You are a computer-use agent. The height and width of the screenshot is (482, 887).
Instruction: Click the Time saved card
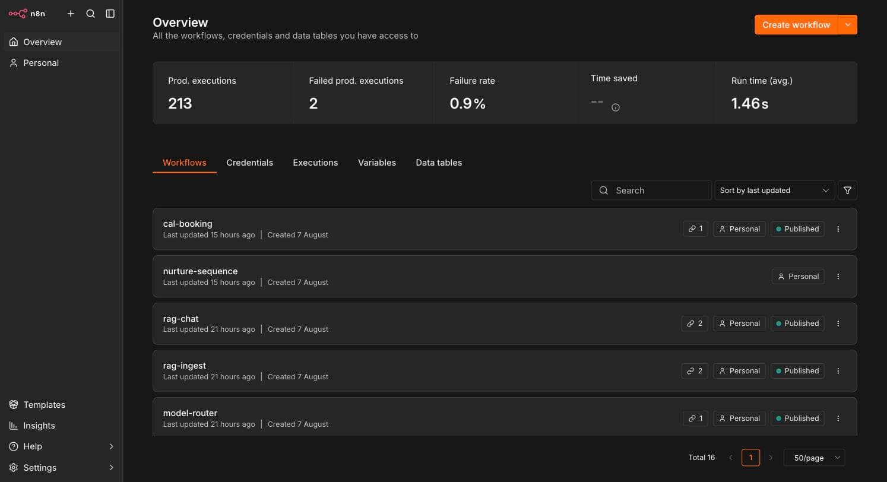pos(645,93)
